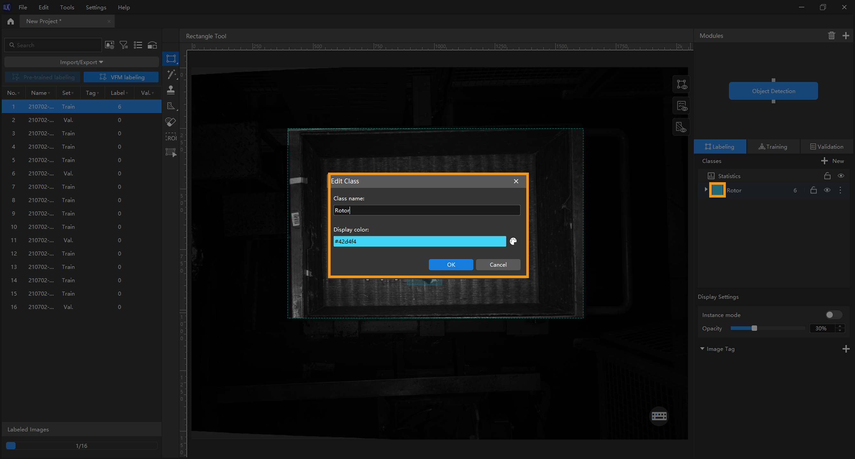The height and width of the screenshot is (459, 855).
Task: Switch to the Training tab
Action: click(x=773, y=147)
